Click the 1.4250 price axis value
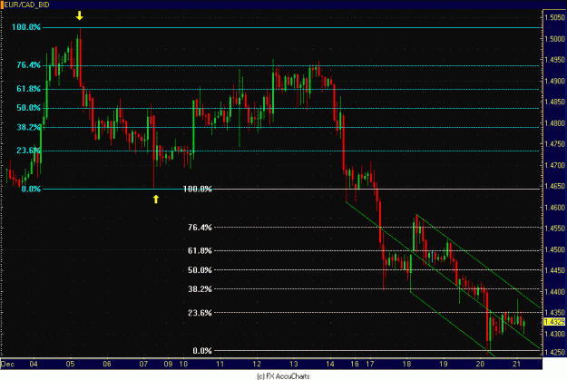The image size is (567, 380). (x=554, y=352)
